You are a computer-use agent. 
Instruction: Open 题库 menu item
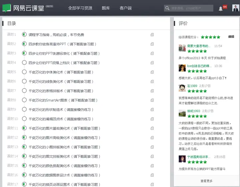tap(106, 8)
